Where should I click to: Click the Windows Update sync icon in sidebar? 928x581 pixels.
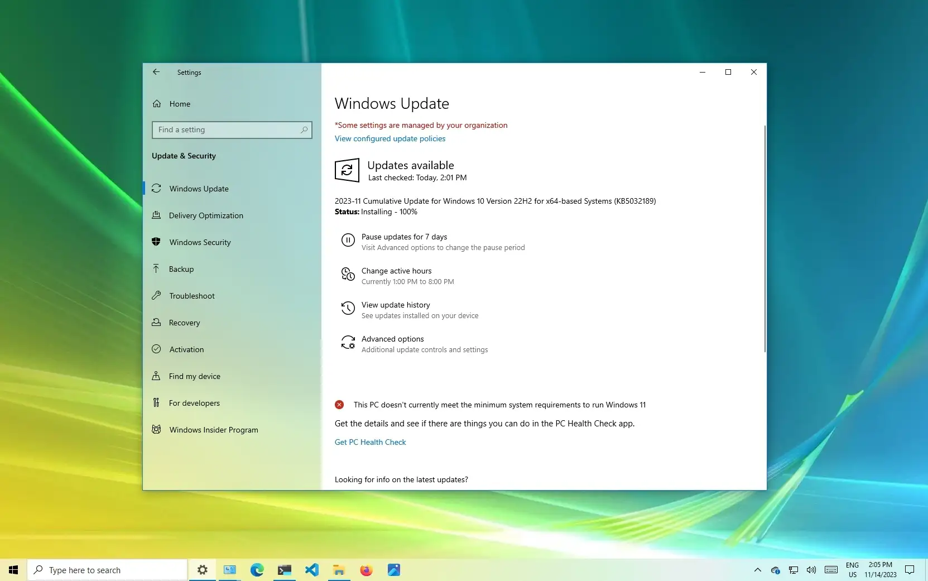point(156,189)
